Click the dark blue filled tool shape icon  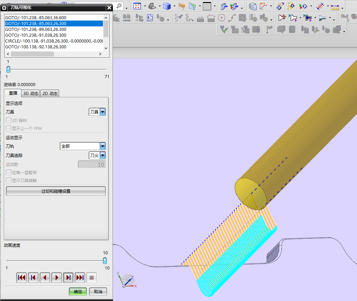pos(308,18)
